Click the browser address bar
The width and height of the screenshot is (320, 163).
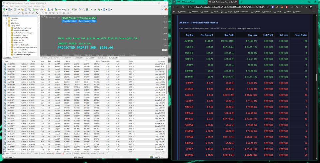[x=229, y=7]
